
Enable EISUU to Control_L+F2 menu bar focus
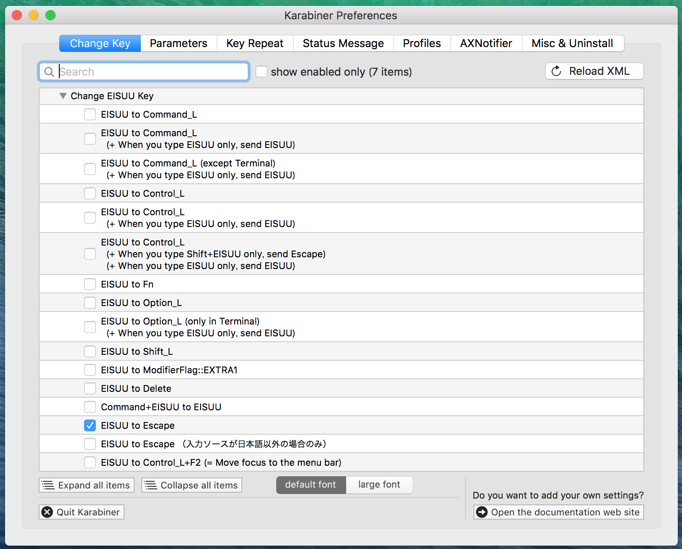point(90,462)
